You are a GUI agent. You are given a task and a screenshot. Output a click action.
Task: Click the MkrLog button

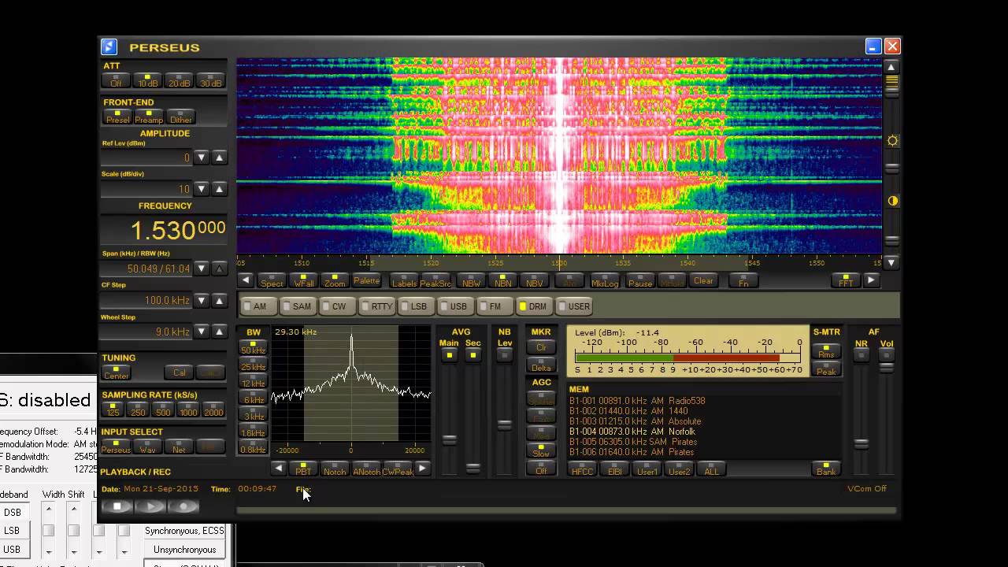point(605,280)
